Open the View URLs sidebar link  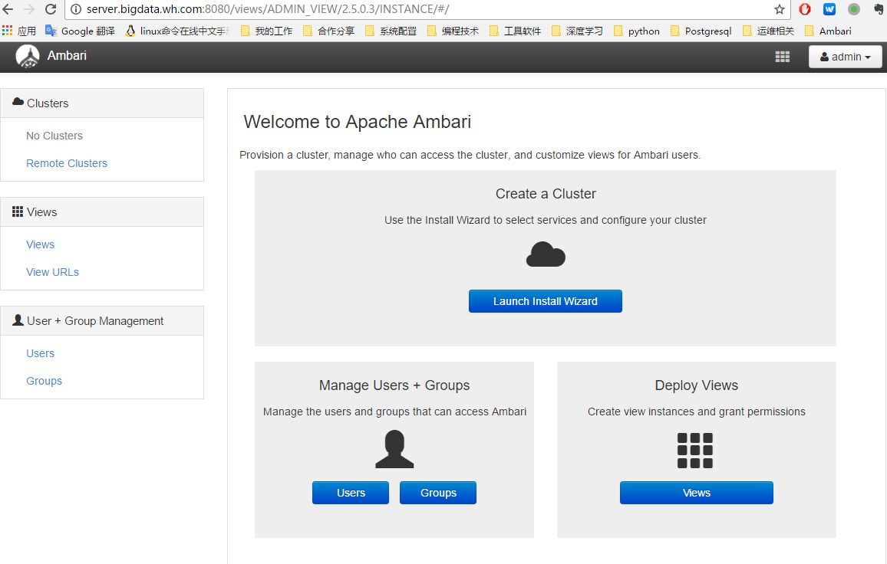pos(53,272)
